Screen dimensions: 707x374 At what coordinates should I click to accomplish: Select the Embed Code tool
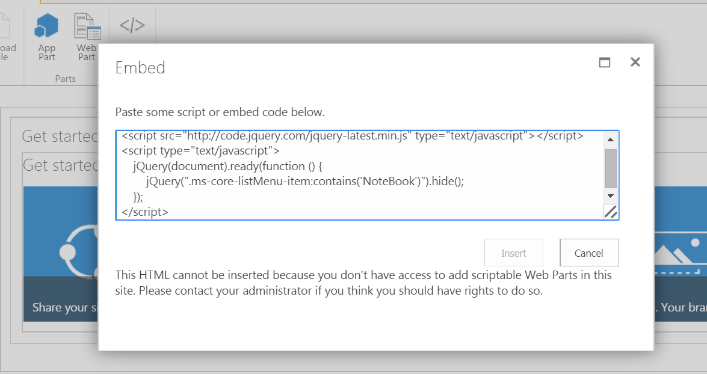point(132,25)
